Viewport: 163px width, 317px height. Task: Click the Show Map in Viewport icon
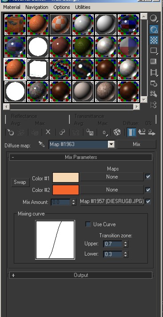click(x=117, y=132)
